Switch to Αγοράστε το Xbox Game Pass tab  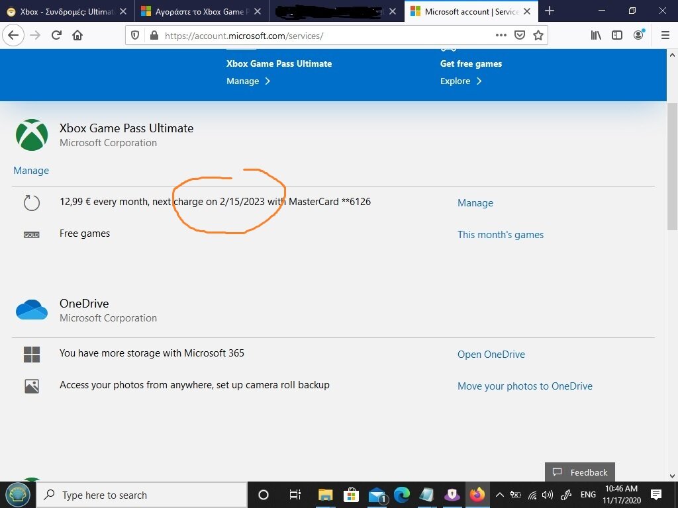(199, 11)
